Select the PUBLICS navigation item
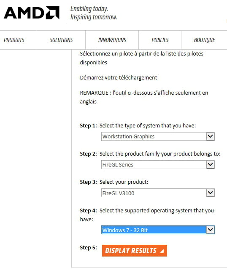 [x=160, y=40]
